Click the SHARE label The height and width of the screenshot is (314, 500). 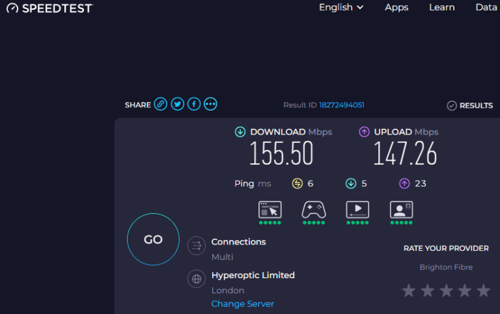[138, 105]
